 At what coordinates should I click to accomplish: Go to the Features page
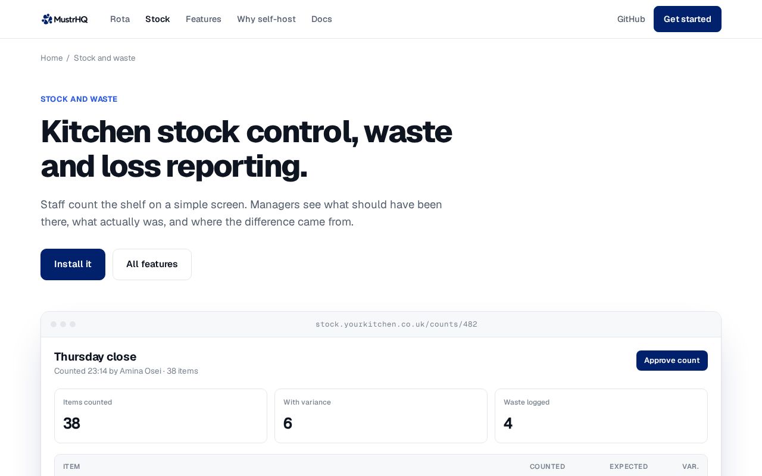204,19
